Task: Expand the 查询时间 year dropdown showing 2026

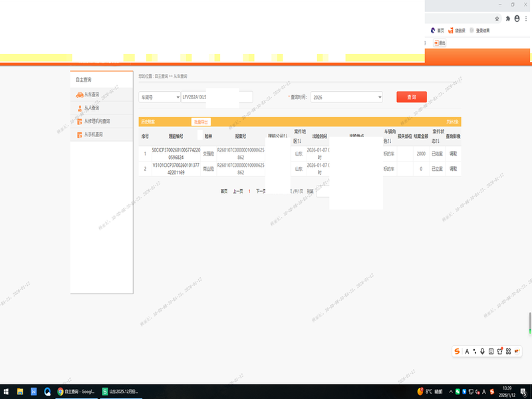Action: [x=346, y=97]
